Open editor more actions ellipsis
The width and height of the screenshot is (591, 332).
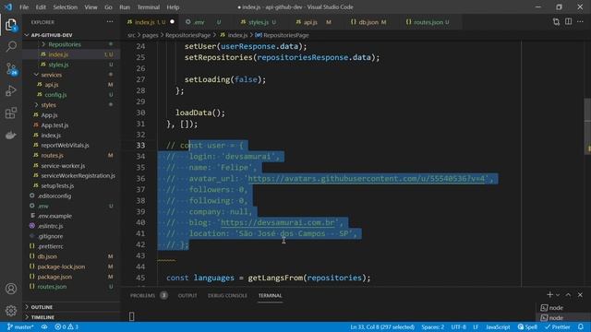tap(580, 22)
